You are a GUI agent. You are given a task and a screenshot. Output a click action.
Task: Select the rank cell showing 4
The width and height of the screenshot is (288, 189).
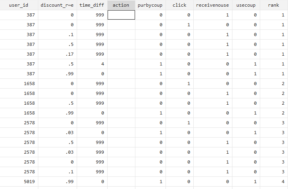274,182
